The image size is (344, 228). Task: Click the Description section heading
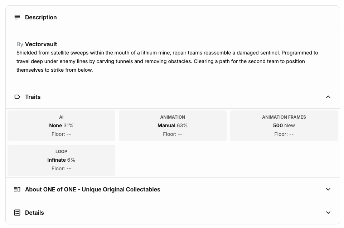click(41, 17)
